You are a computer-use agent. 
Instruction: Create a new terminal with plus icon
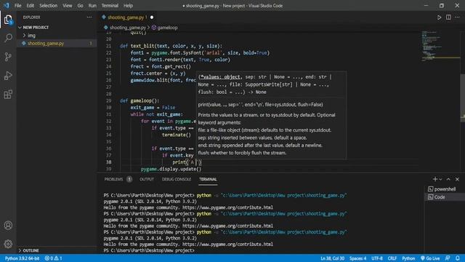pyautogui.click(x=434, y=179)
